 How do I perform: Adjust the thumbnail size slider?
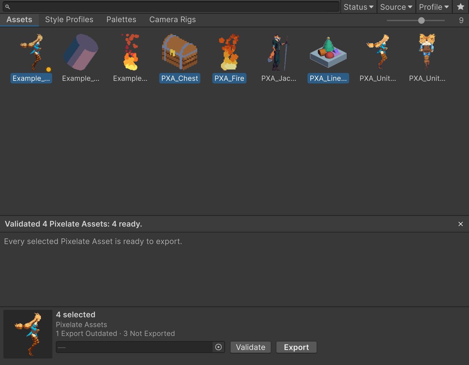[x=421, y=20]
